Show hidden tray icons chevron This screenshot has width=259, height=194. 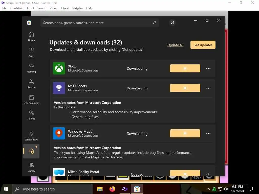click(208, 189)
